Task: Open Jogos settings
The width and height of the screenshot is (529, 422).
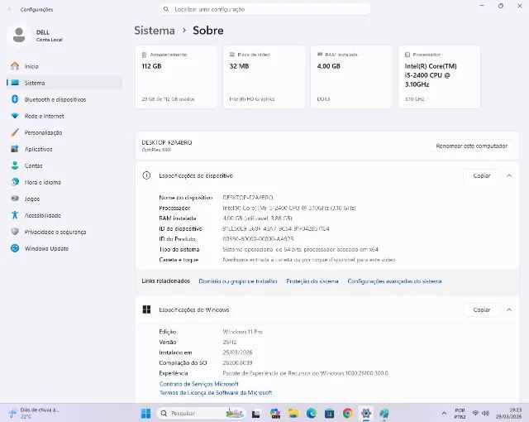Action: click(x=64, y=199)
